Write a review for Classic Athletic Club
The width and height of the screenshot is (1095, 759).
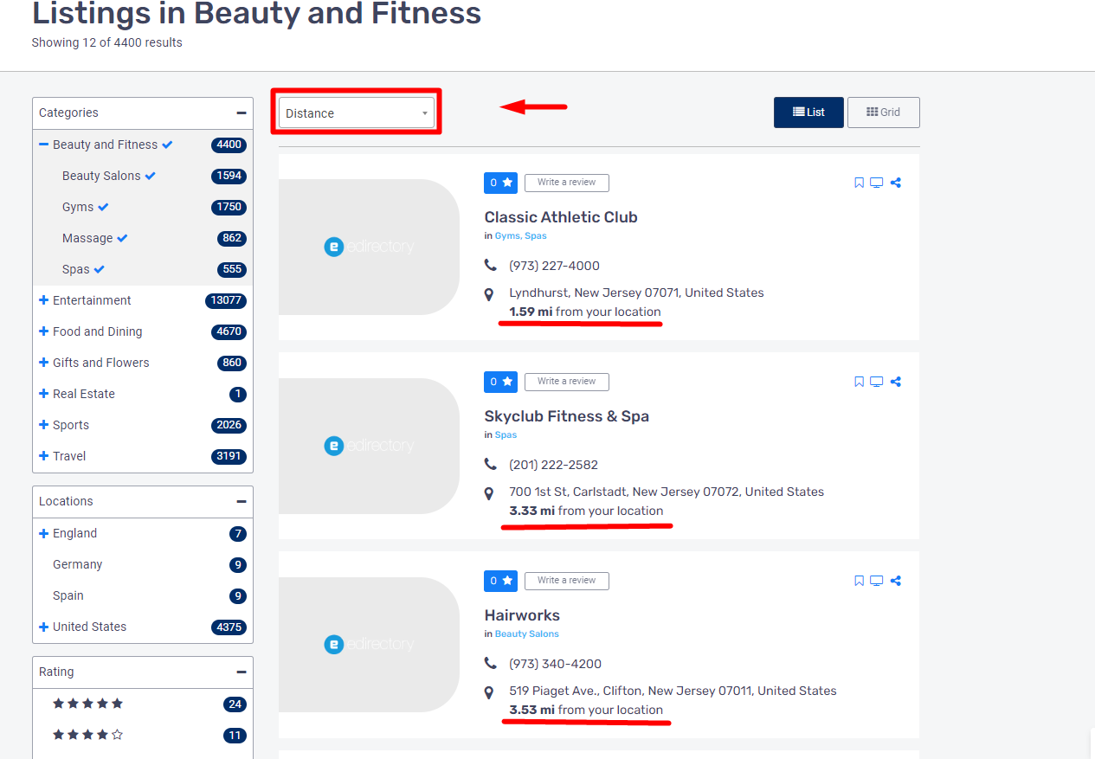pyautogui.click(x=567, y=183)
